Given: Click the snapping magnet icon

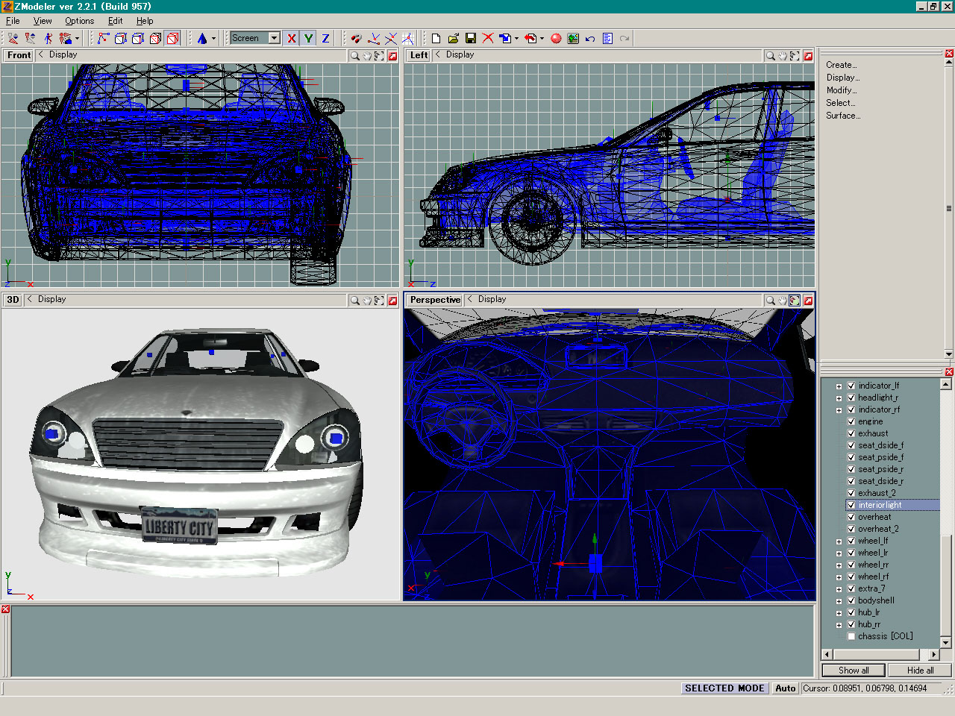Looking at the screenshot, I should 357,38.
